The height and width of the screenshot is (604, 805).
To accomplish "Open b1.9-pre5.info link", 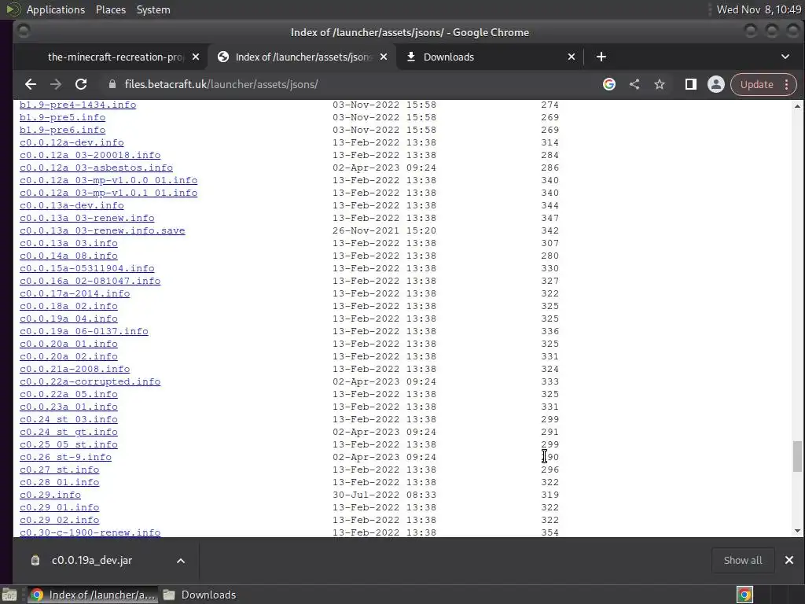I will pyautogui.click(x=63, y=118).
